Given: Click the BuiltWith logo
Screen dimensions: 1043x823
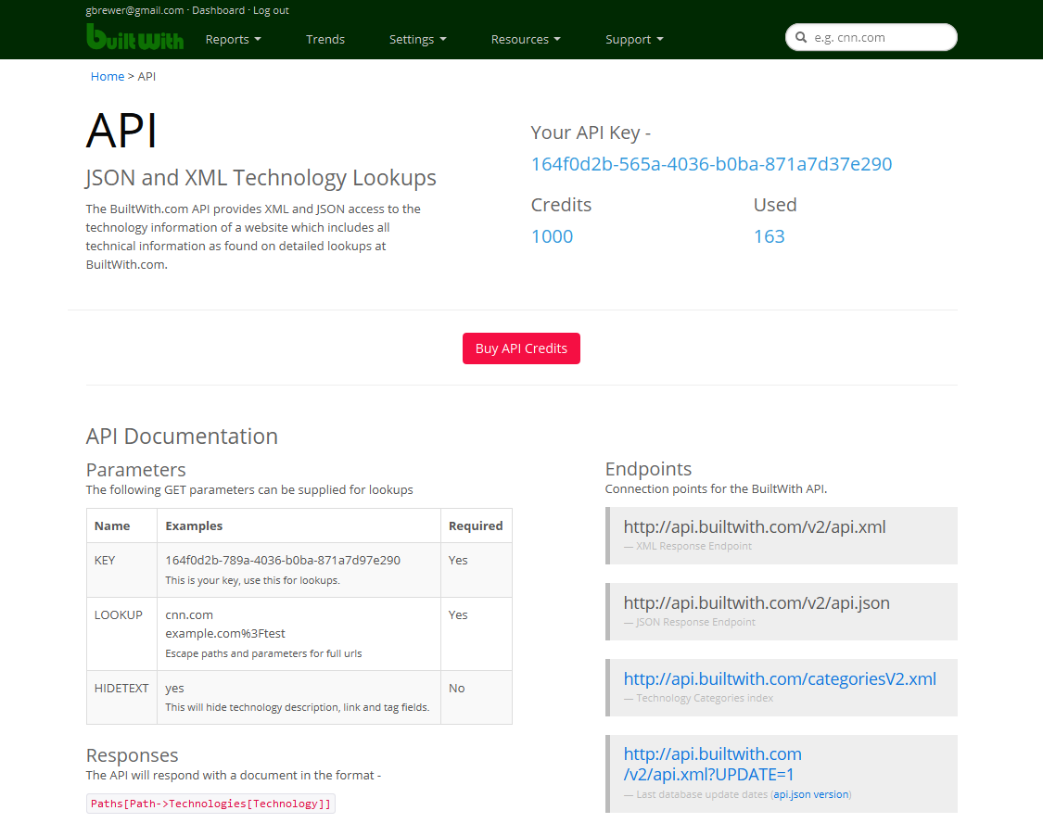Looking at the screenshot, I should [x=135, y=37].
